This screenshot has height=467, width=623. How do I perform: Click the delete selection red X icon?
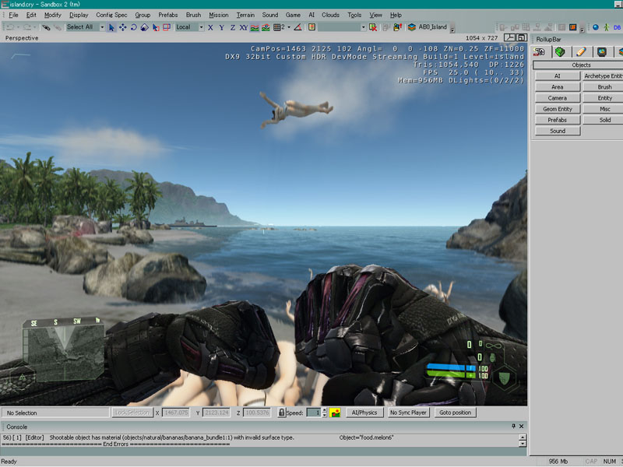[373, 27]
